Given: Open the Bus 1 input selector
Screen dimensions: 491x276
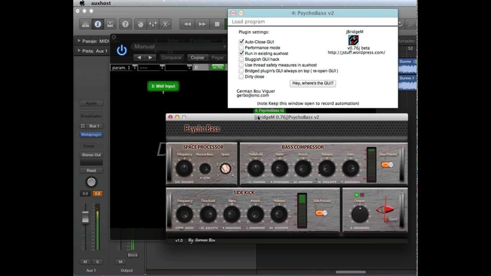Looking at the screenshot, I should (x=94, y=126).
